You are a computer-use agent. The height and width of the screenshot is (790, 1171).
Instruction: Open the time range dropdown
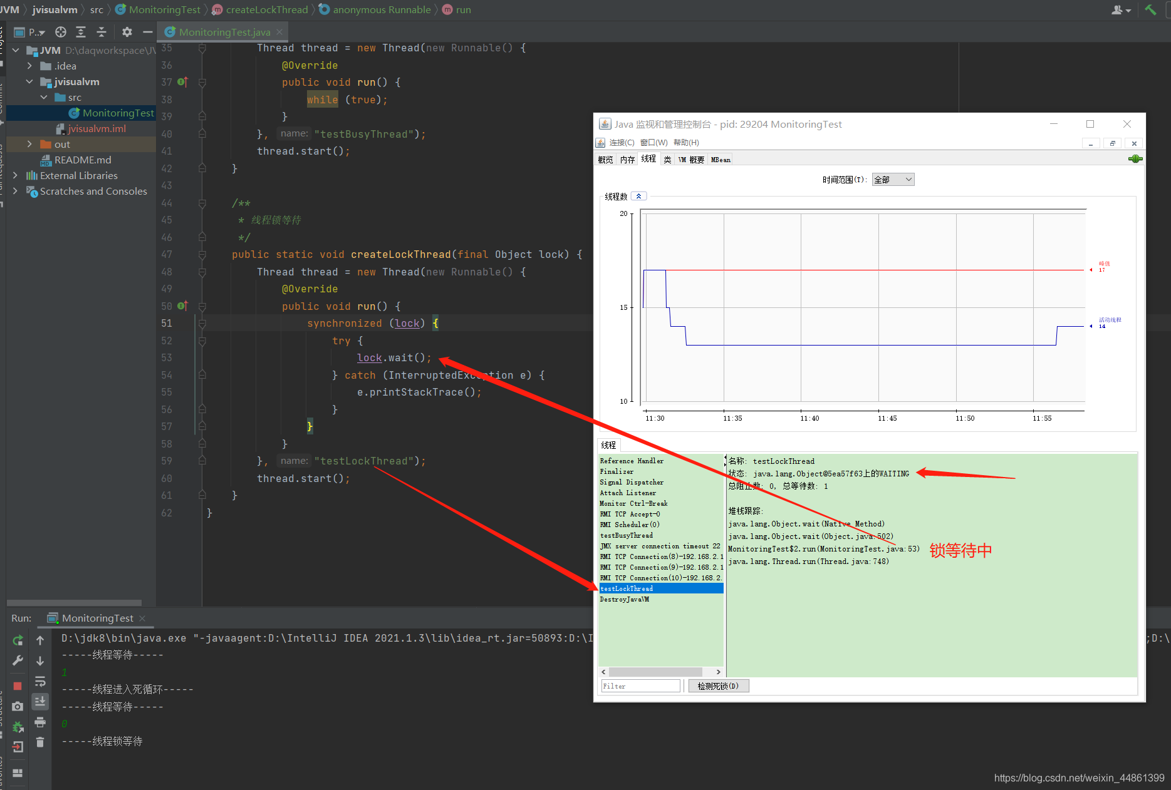[x=893, y=180]
